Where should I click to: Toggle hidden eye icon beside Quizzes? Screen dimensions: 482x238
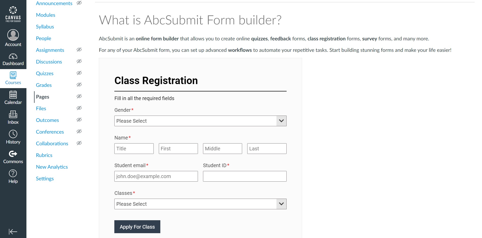coord(79,73)
